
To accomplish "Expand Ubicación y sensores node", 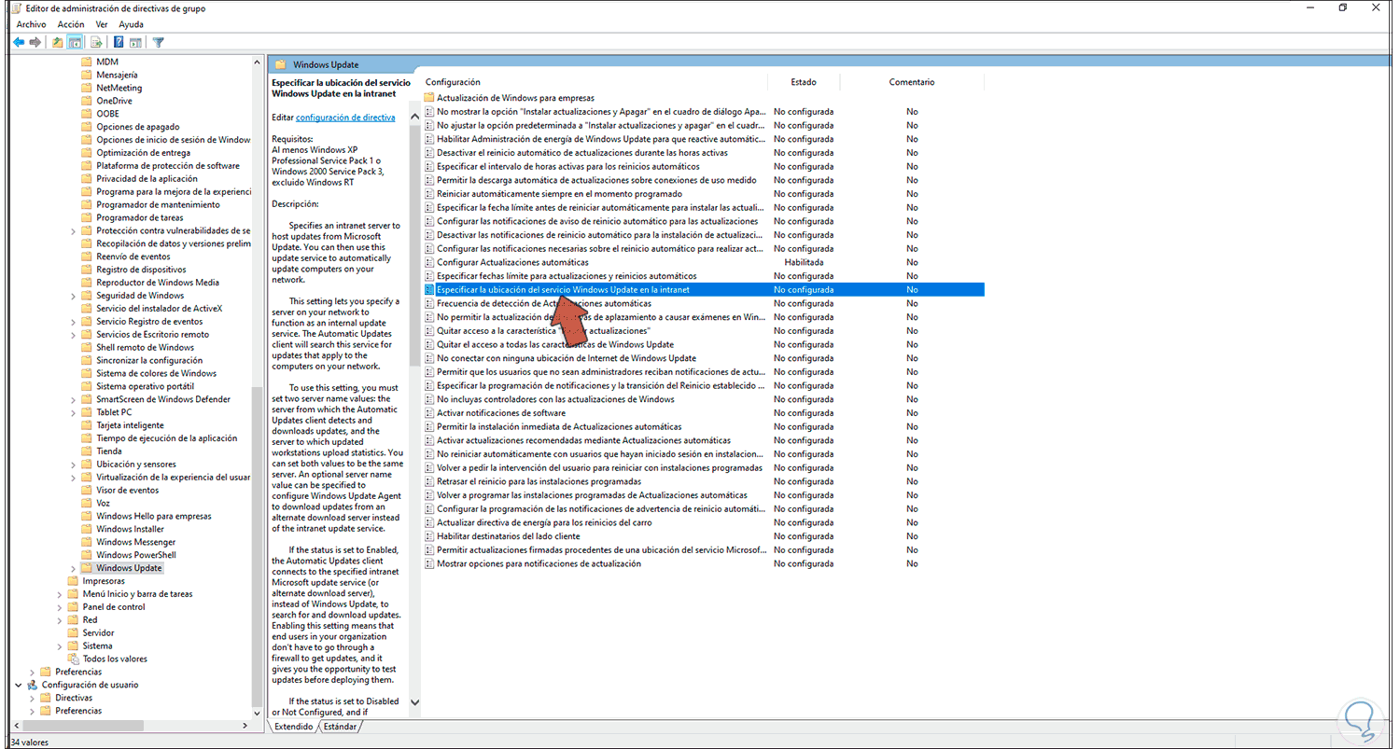I will click(x=74, y=465).
